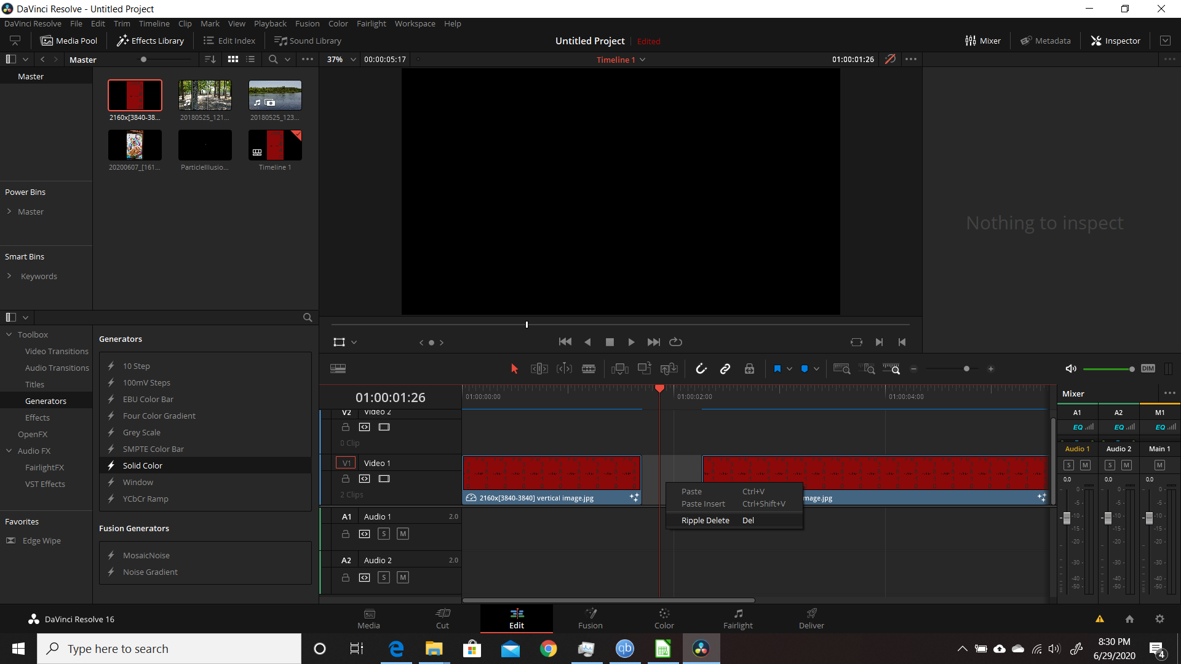Add a blue flag to clip
This screenshot has width=1181, height=664.
point(777,369)
